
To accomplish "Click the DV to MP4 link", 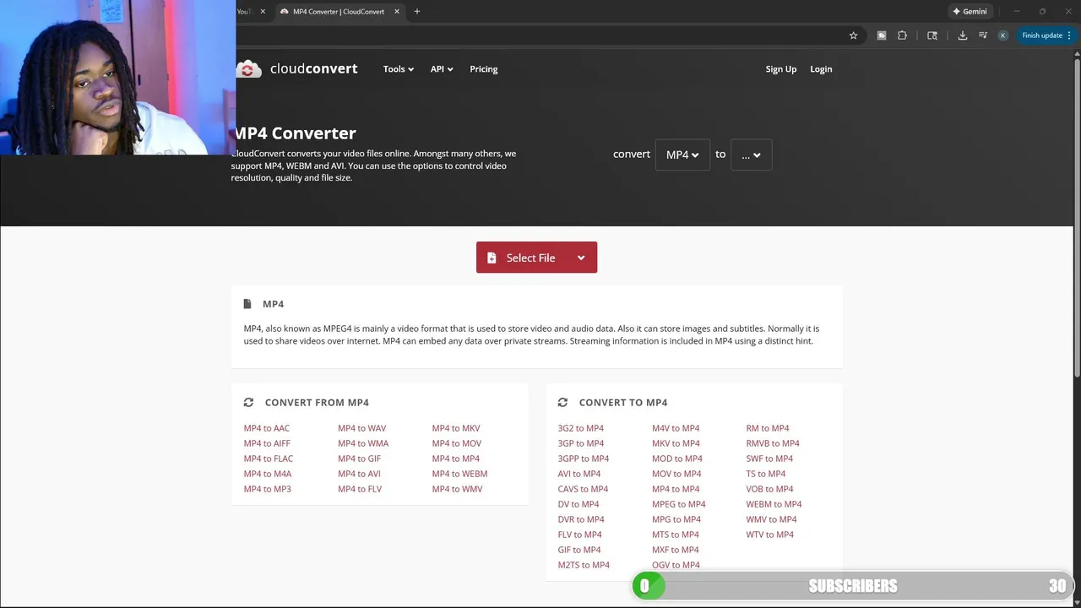I will pyautogui.click(x=579, y=504).
